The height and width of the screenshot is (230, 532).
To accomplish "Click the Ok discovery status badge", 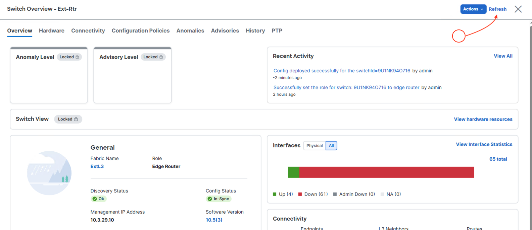I will 98,199.
